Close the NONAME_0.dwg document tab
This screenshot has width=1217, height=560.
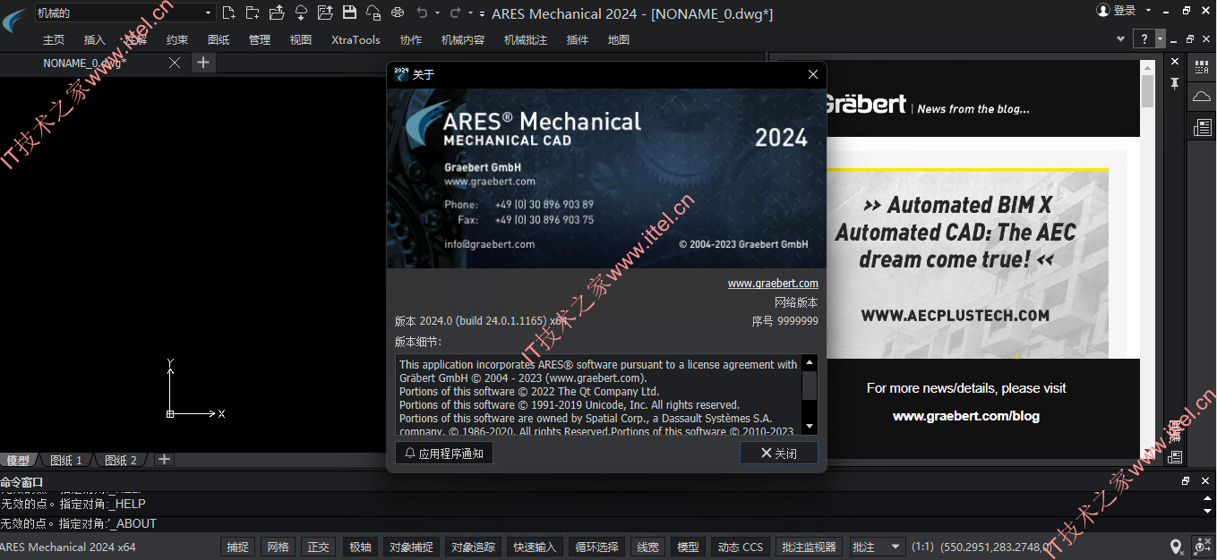point(175,63)
